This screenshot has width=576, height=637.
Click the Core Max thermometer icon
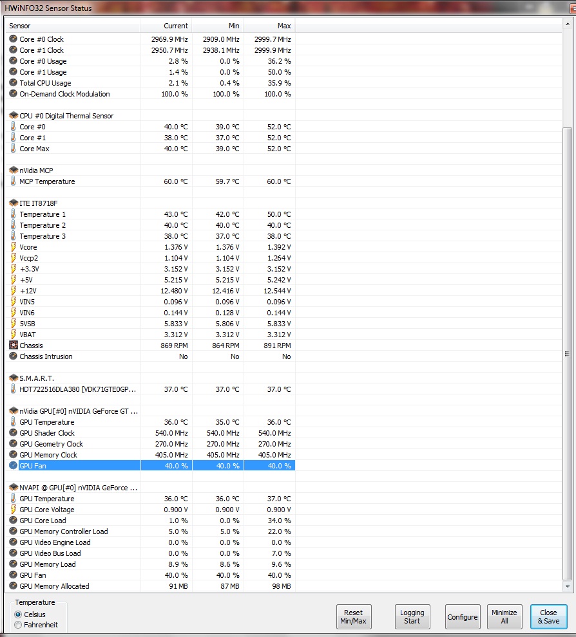tap(13, 149)
